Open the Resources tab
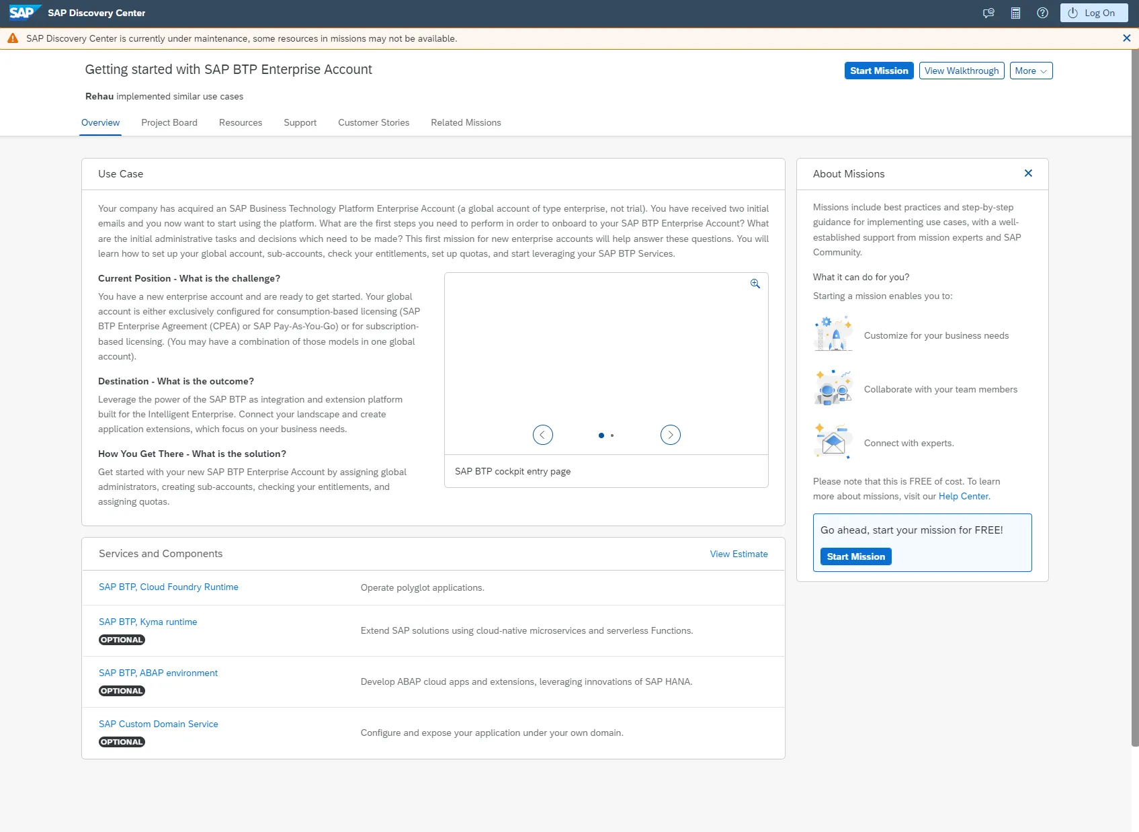Screen dimensions: 1139x832 pos(241,122)
